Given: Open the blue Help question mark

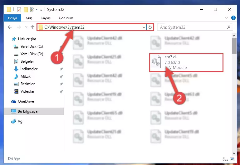Looking at the screenshot, I should (x=233, y=18).
